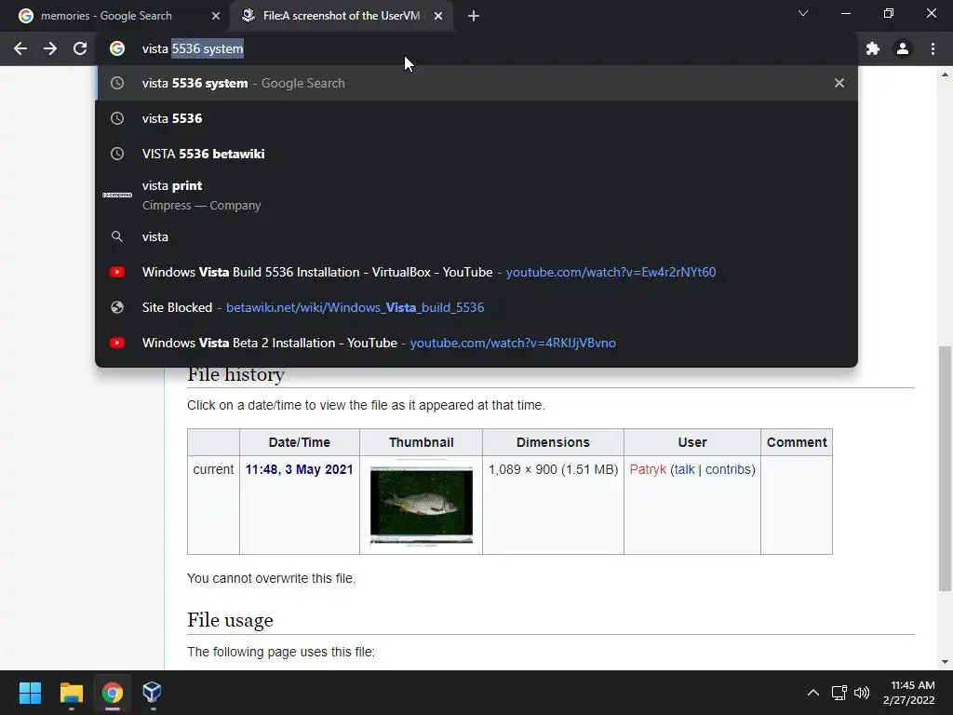Viewport: 953px width, 715px height.
Task: Open the Windows Start menu
Action: 30,693
